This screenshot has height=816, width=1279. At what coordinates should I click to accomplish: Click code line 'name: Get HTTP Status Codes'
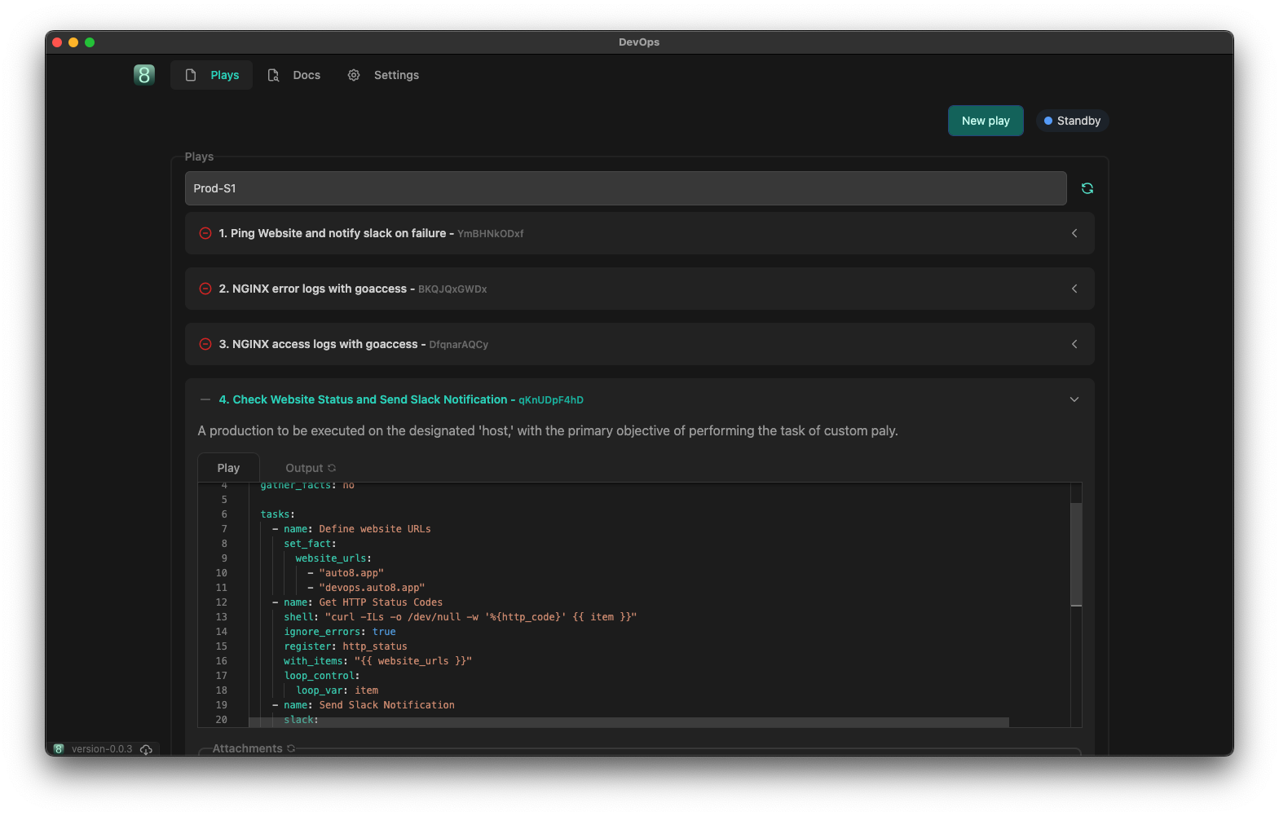click(363, 602)
